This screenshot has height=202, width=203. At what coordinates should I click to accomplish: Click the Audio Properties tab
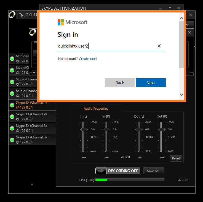click(96, 108)
